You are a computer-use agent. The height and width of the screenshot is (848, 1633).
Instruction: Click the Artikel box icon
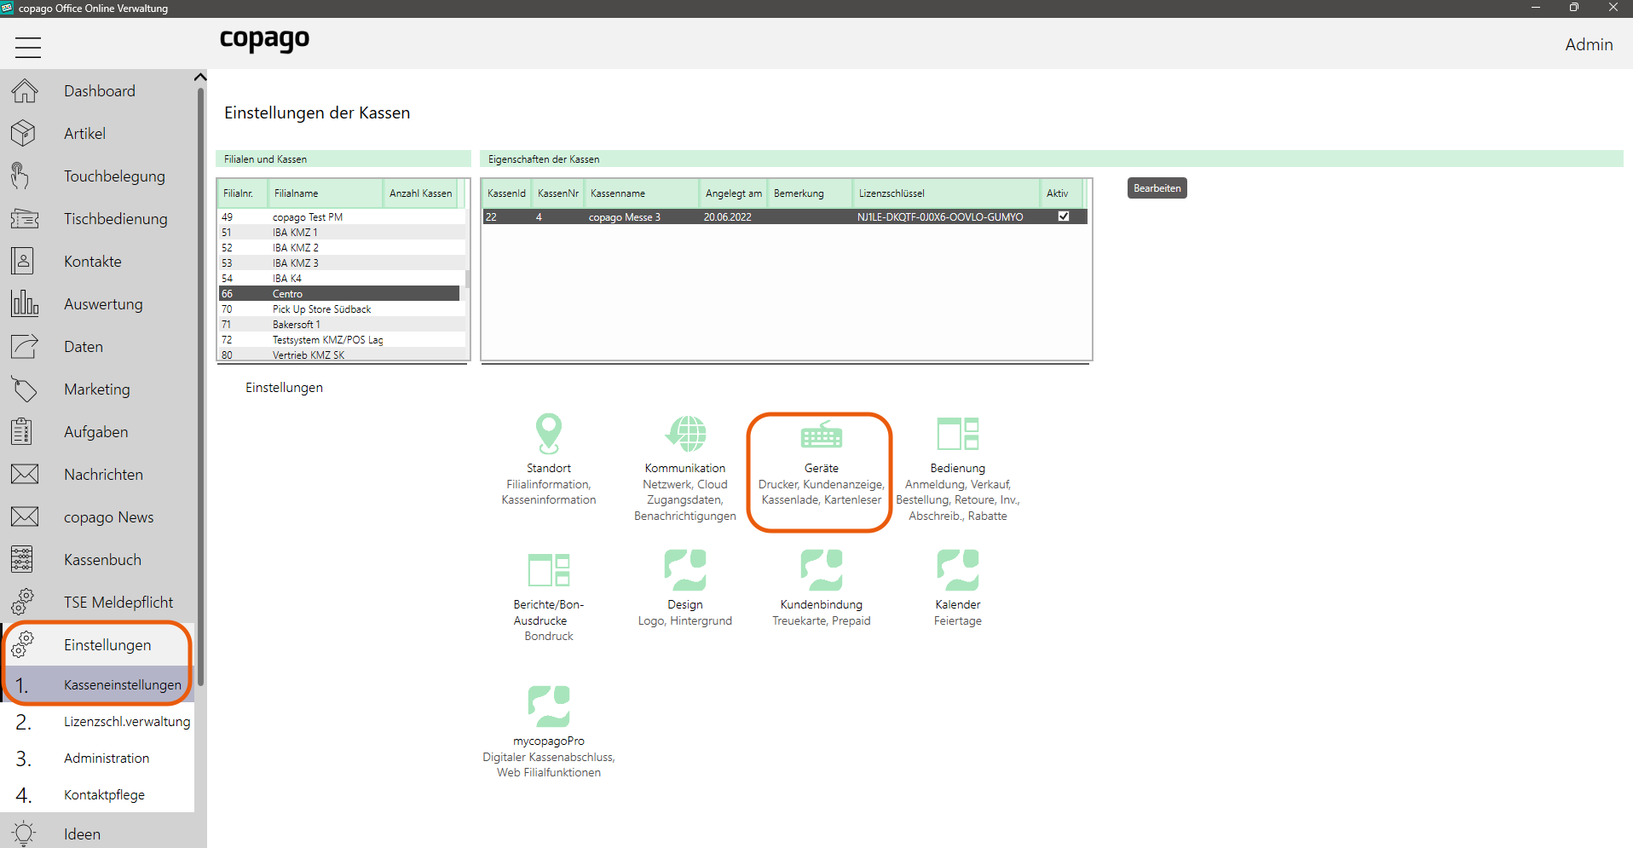[24, 133]
